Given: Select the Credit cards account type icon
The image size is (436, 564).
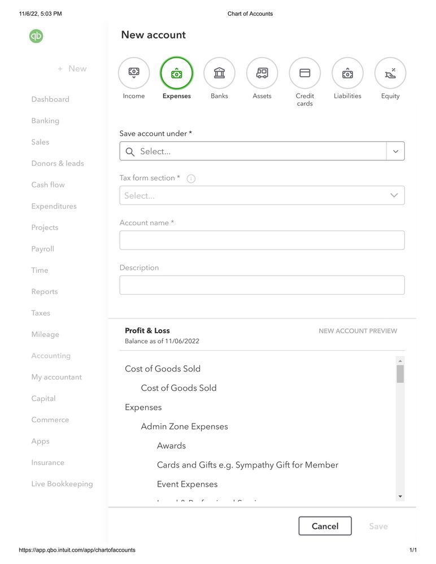Looking at the screenshot, I should pos(305,73).
